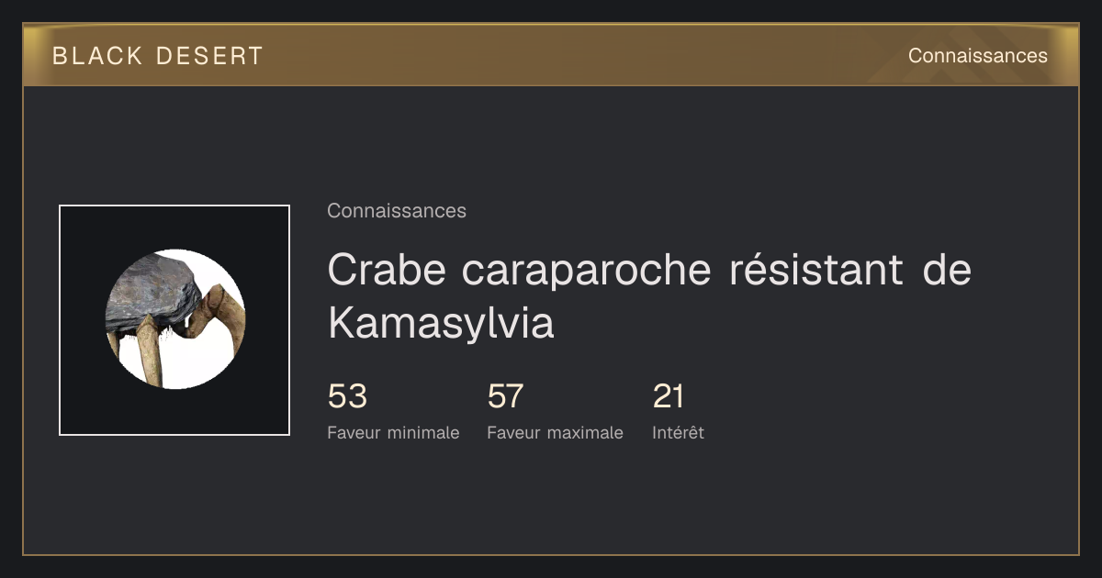Click the word caraparoche in title

tap(586, 272)
